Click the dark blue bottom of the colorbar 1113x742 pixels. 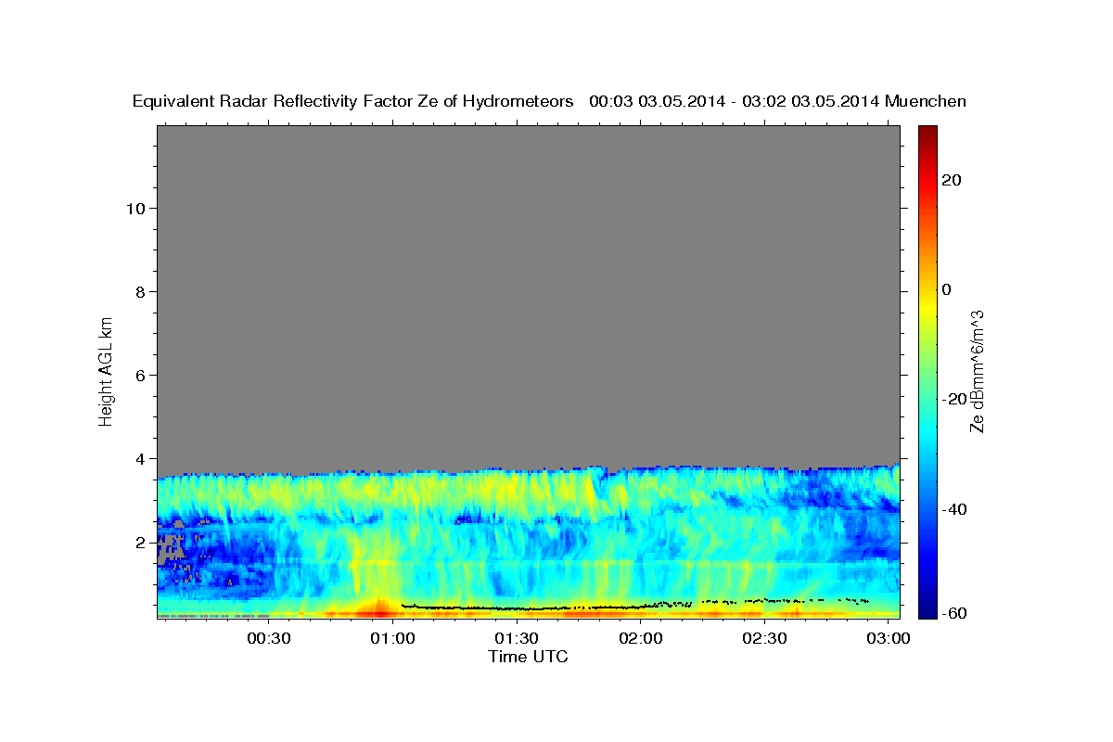[x=927, y=609]
